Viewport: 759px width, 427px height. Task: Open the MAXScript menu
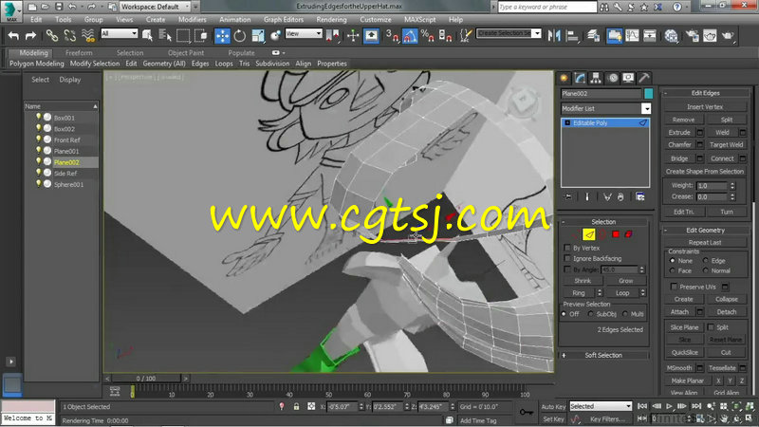coord(419,19)
